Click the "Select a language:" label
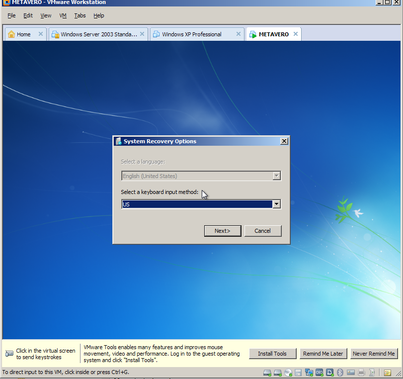The width and height of the screenshot is (403, 379). pos(143,162)
